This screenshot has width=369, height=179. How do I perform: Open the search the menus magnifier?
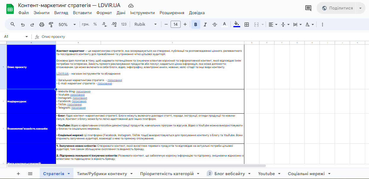(13, 24)
